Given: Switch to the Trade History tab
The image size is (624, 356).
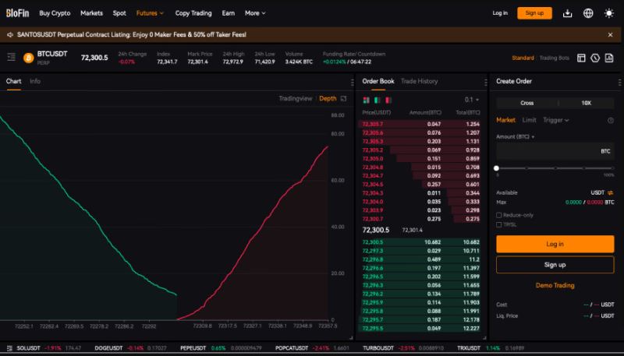Looking at the screenshot, I should click(x=419, y=81).
